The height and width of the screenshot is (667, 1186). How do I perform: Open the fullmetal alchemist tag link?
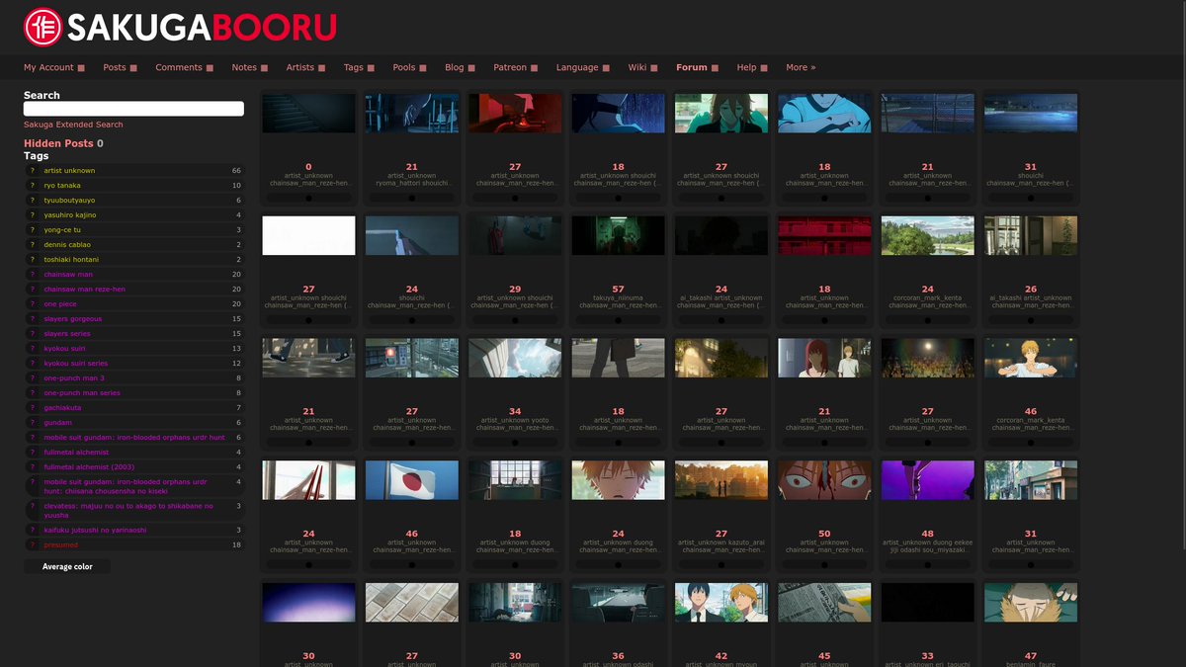click(76, 453)
